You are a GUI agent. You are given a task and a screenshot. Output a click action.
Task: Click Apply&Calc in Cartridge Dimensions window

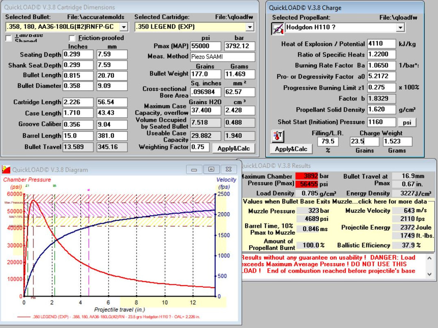click(233, 148)
